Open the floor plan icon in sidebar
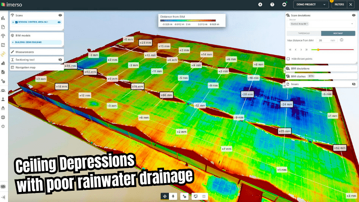 tap(3, 45)
